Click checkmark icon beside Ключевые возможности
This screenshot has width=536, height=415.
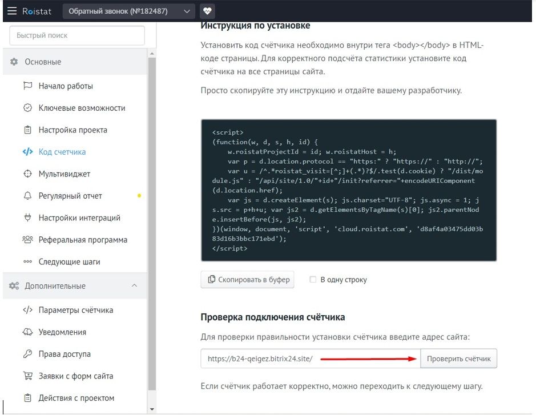pyautogui.click(x=28, y=108)
